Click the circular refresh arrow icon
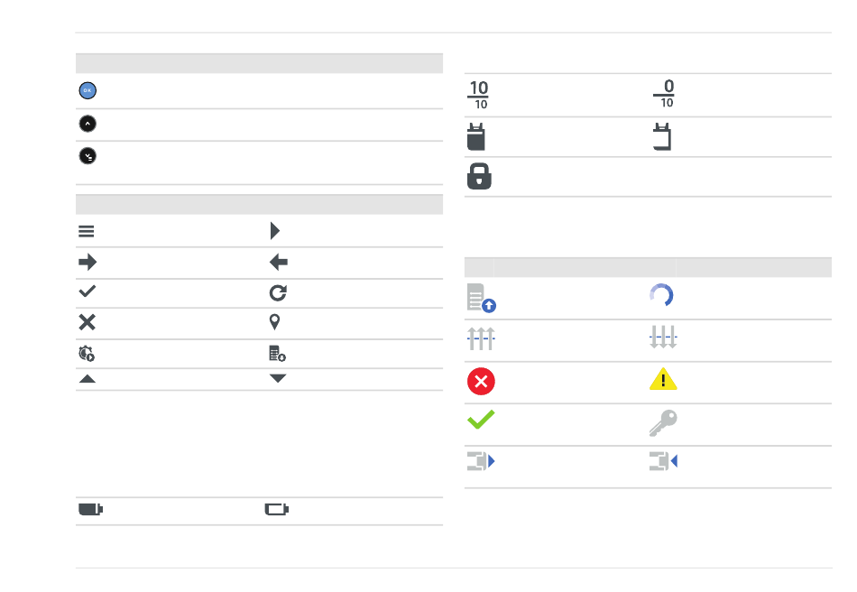Screen dimensions: 857x592 tap(278, 293)
